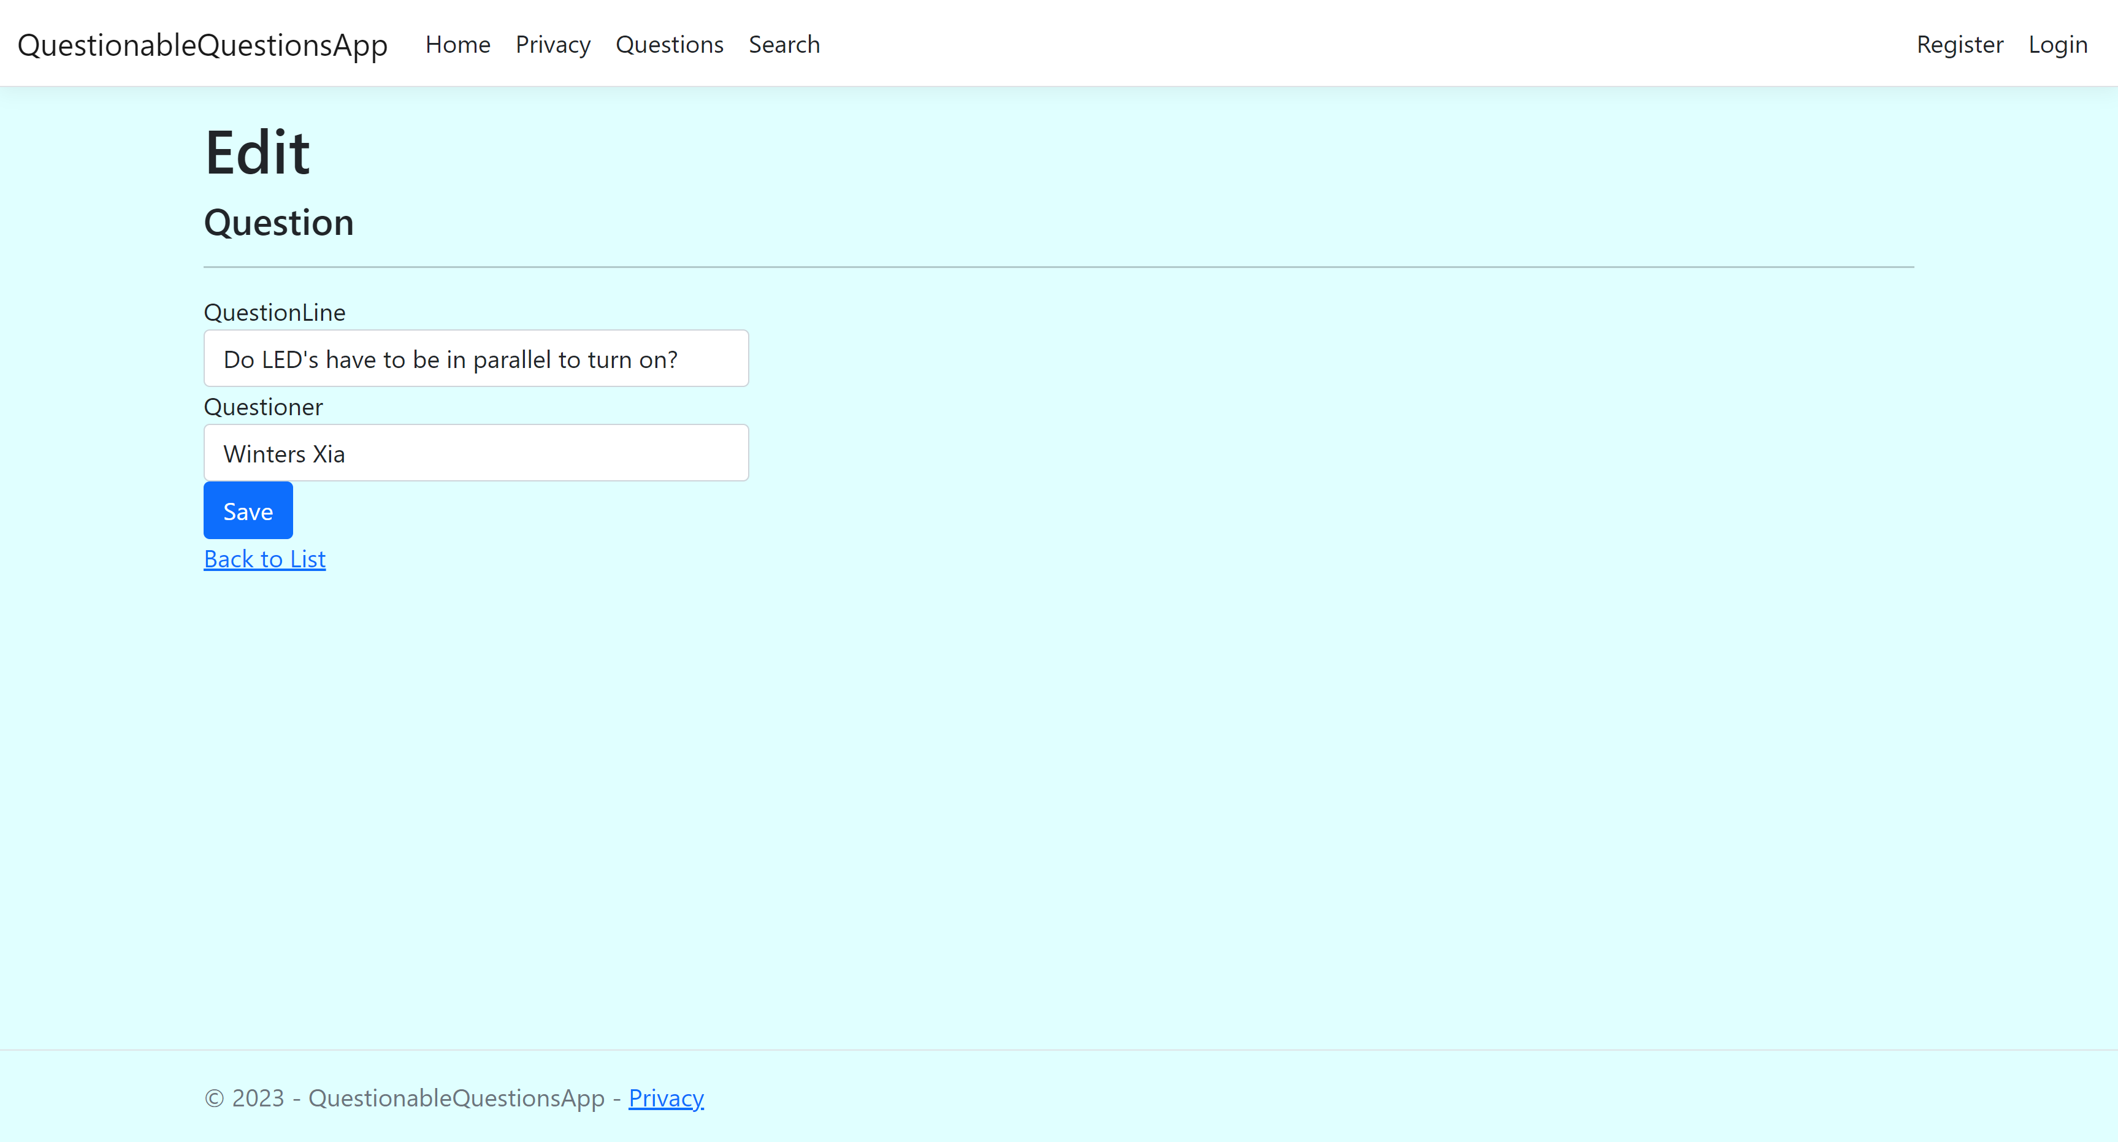Image resolution: width=2118 pixels, height=1142 pixels.
Task: Follow the Back to List link
Action: pyautogui.click(x=265, y=558)
